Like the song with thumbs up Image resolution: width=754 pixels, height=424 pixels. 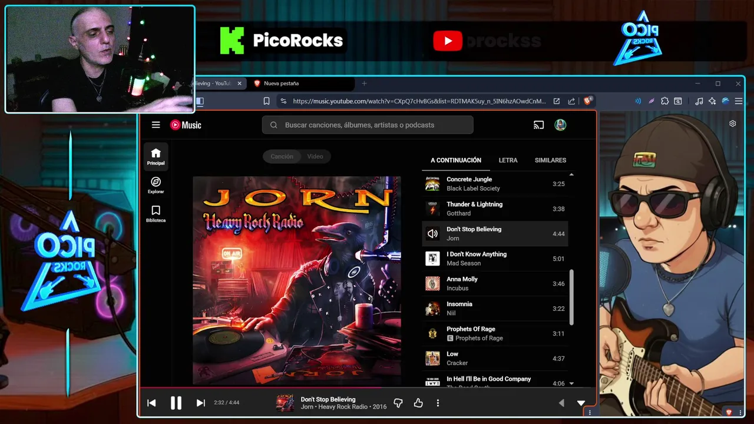(418, 403)
